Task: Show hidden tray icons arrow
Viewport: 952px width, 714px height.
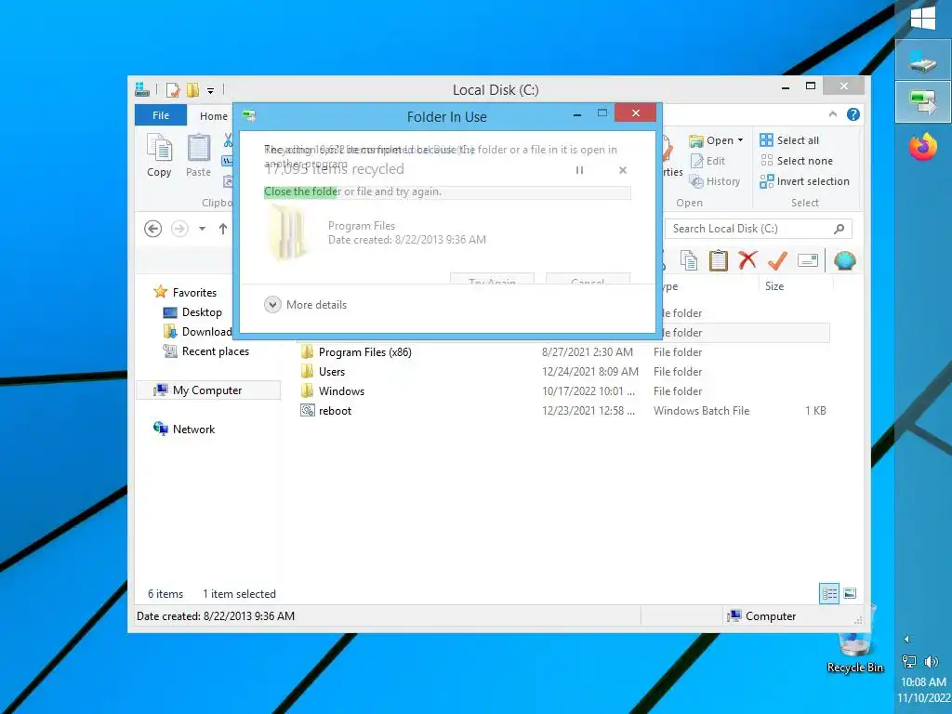Action: point(906,640)
